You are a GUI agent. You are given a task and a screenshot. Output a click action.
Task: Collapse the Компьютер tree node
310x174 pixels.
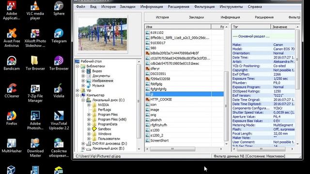[x=77, y=95]
